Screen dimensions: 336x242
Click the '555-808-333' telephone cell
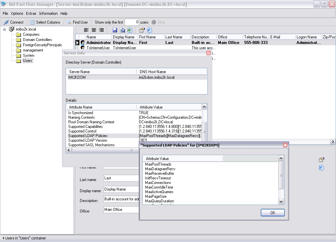pyautogui.click(x=256, y=43)
